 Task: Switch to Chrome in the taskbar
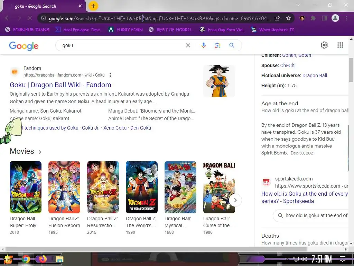click(x=26, y=259)
